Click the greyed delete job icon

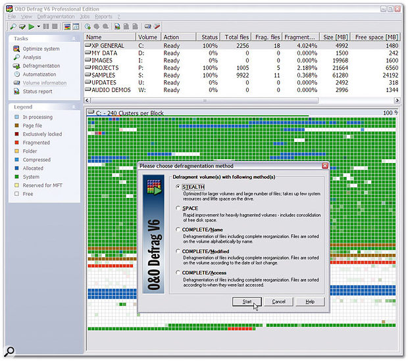click(105, 26)
